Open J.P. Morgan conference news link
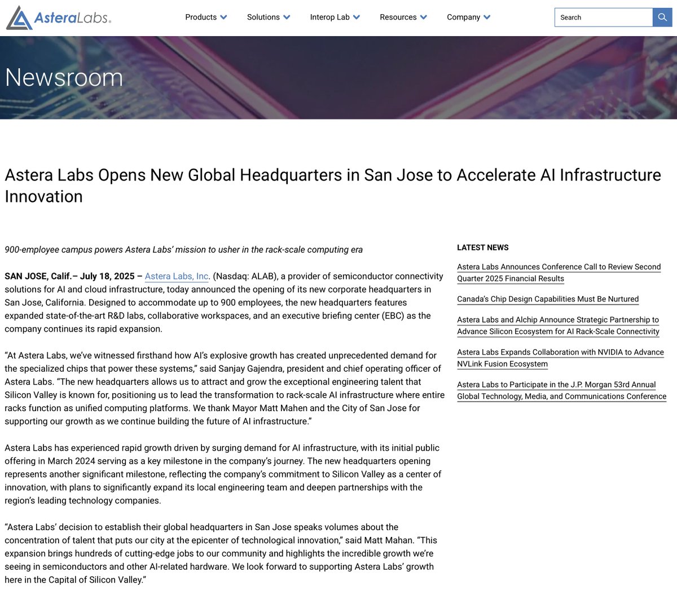Screen dimensions: 677x595 561,390
